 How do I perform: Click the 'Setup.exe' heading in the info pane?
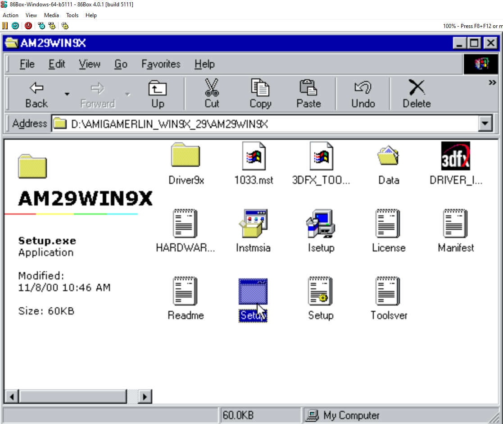click(x=47, y=241)
